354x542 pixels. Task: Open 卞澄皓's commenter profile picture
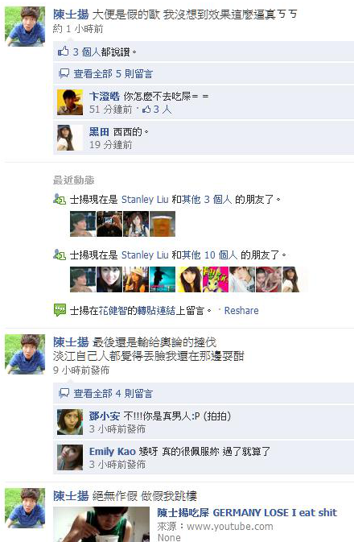[x=70, y=102]
